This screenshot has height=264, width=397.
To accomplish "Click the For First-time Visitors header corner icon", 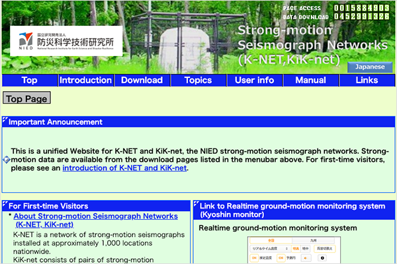I will click(5, 205).
